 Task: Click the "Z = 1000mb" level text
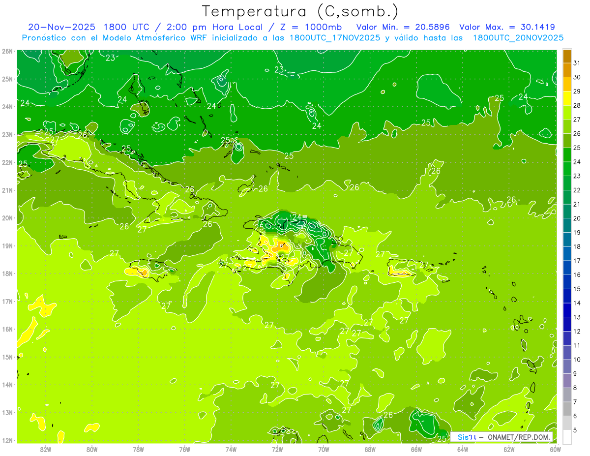tap(310, 27)
